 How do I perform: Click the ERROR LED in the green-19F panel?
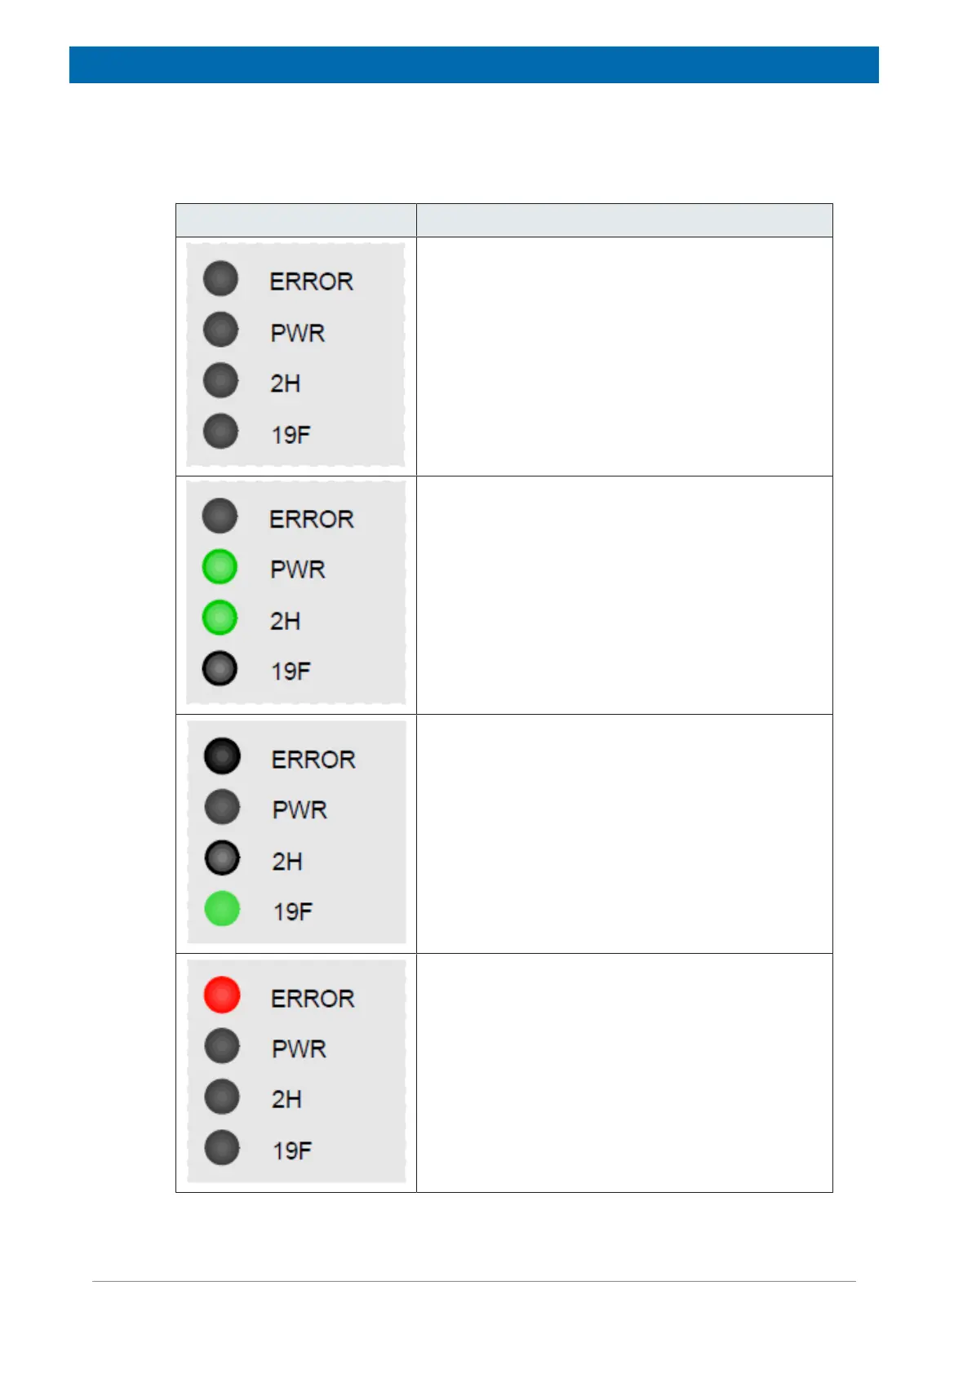(x=222, y=756)
